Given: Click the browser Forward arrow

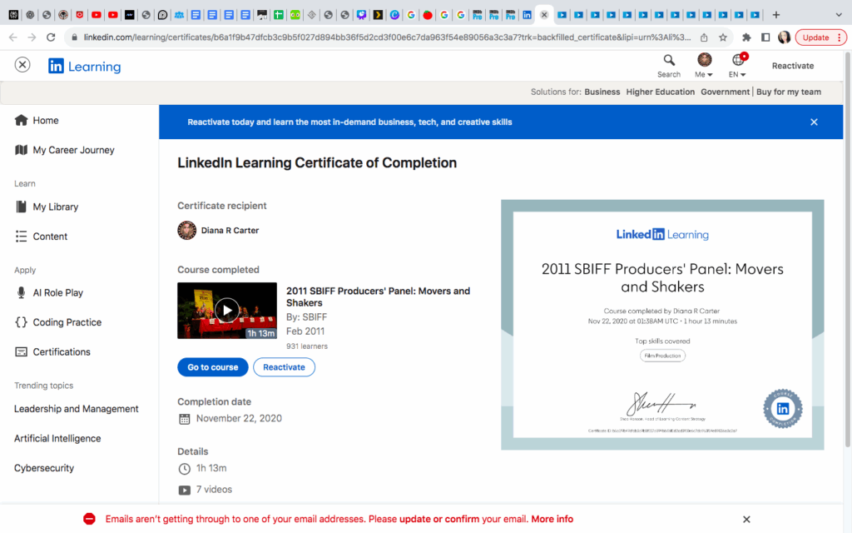Looking at the screenshot, I should [32, 37].
